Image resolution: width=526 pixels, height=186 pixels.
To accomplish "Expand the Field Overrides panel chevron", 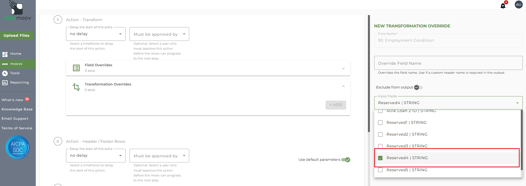I will pyautogui.click(x=343, y=68).
